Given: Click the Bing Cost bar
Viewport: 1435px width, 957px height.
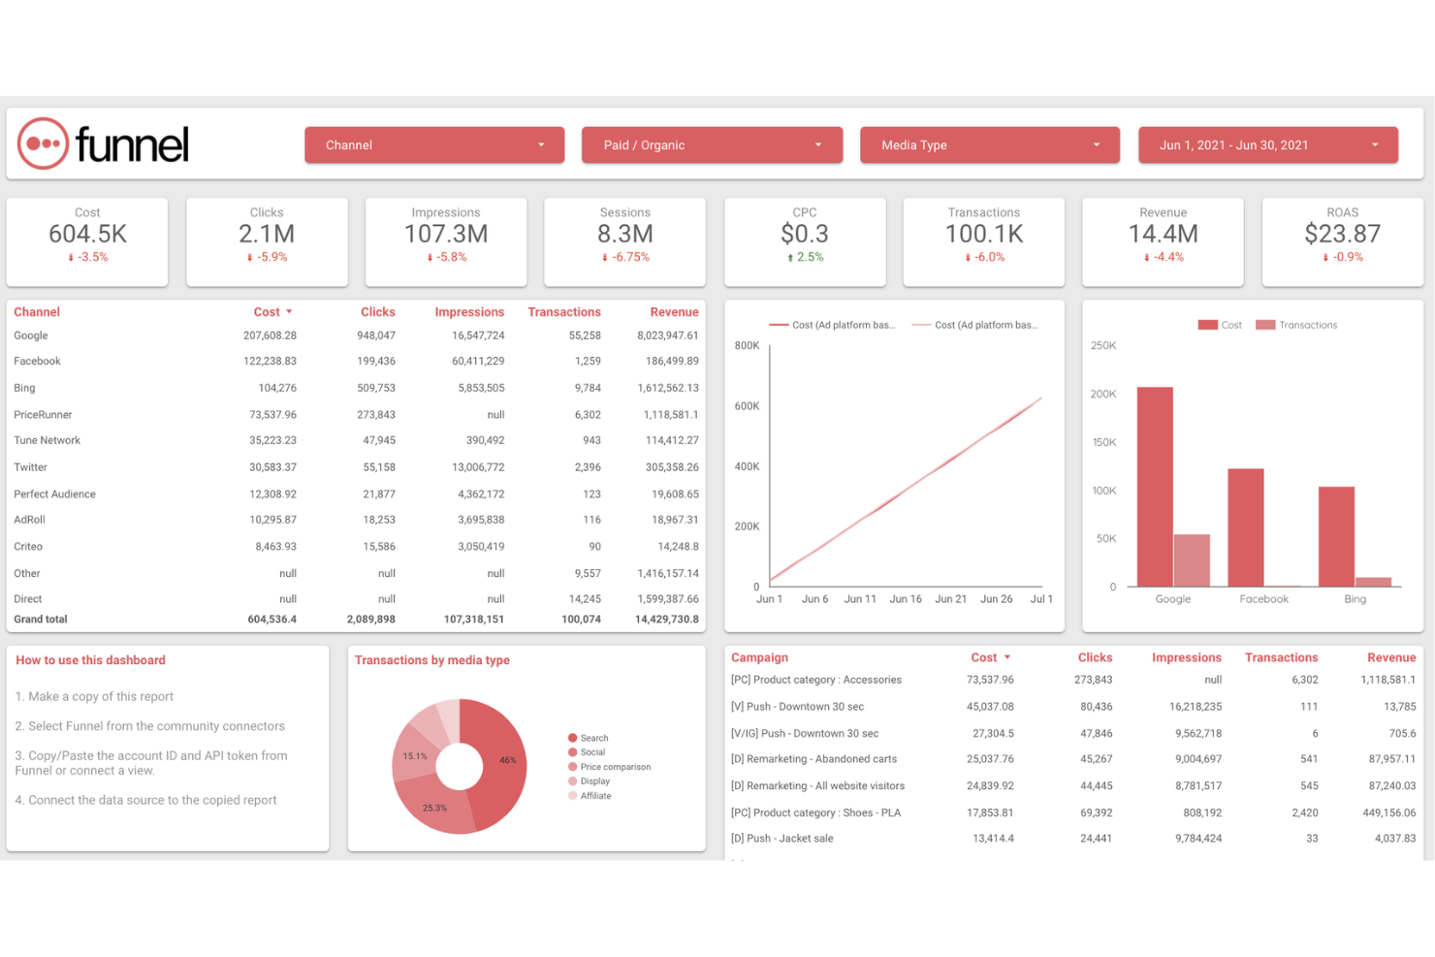Looking at the screenshot, I should (x=1336, y=536).
